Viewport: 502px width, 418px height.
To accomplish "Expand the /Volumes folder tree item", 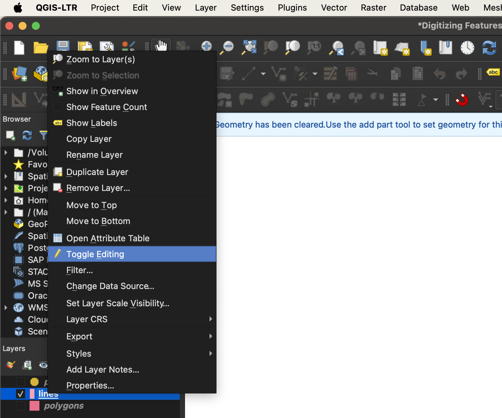I will (x=6, y=152).
